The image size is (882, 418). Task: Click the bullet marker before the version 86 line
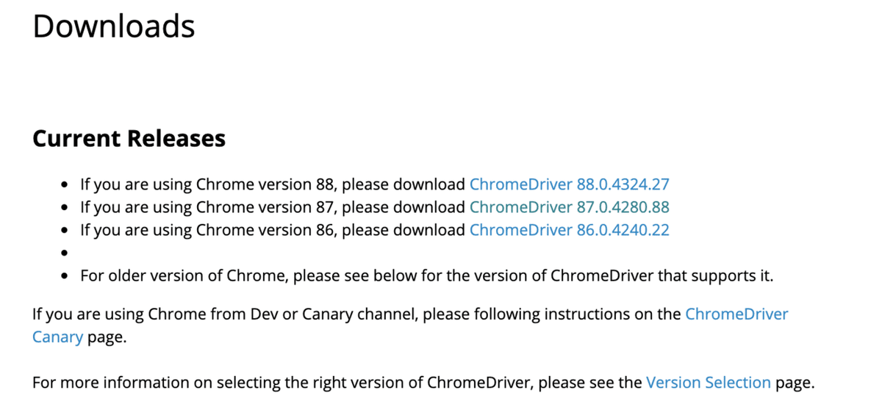(x=66, y=231)
